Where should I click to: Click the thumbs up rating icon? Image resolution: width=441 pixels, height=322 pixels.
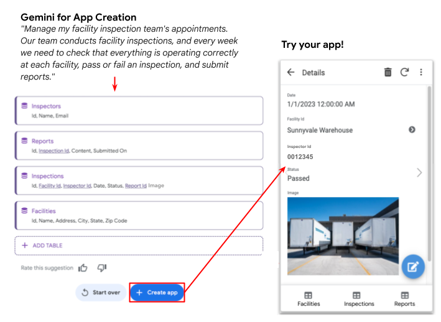click(x=83, y=268)
